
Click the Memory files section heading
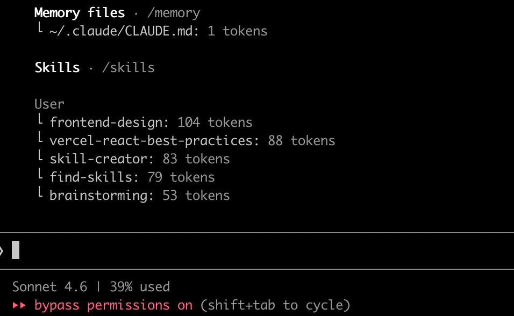80,12
